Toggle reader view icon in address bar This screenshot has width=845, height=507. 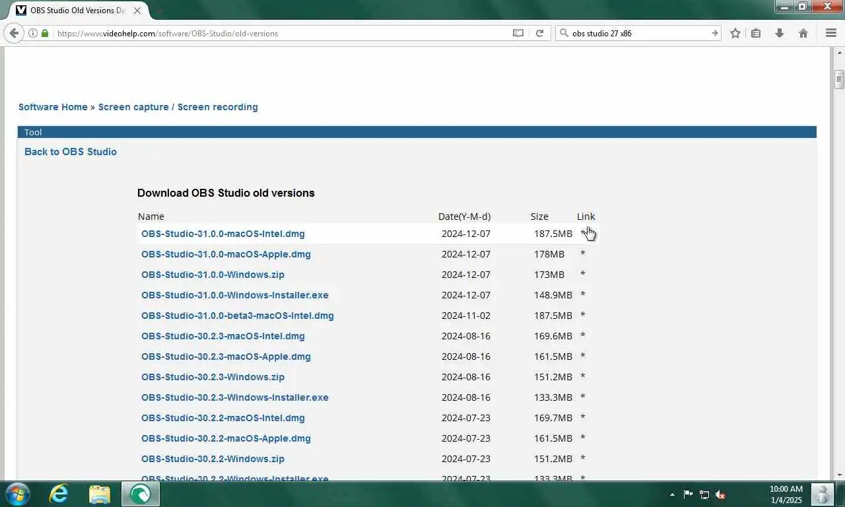point(518,33)
